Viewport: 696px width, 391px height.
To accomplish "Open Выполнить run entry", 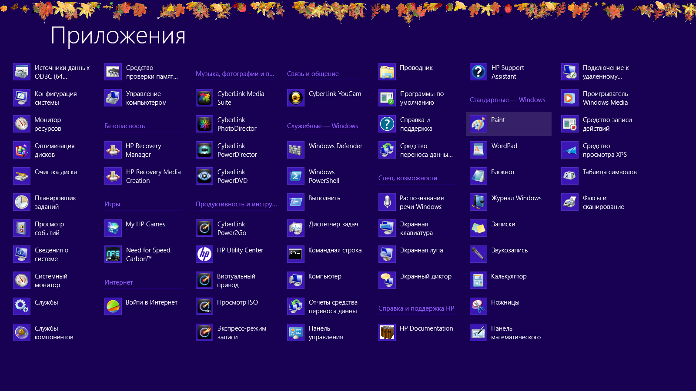I will coord(315,202).
